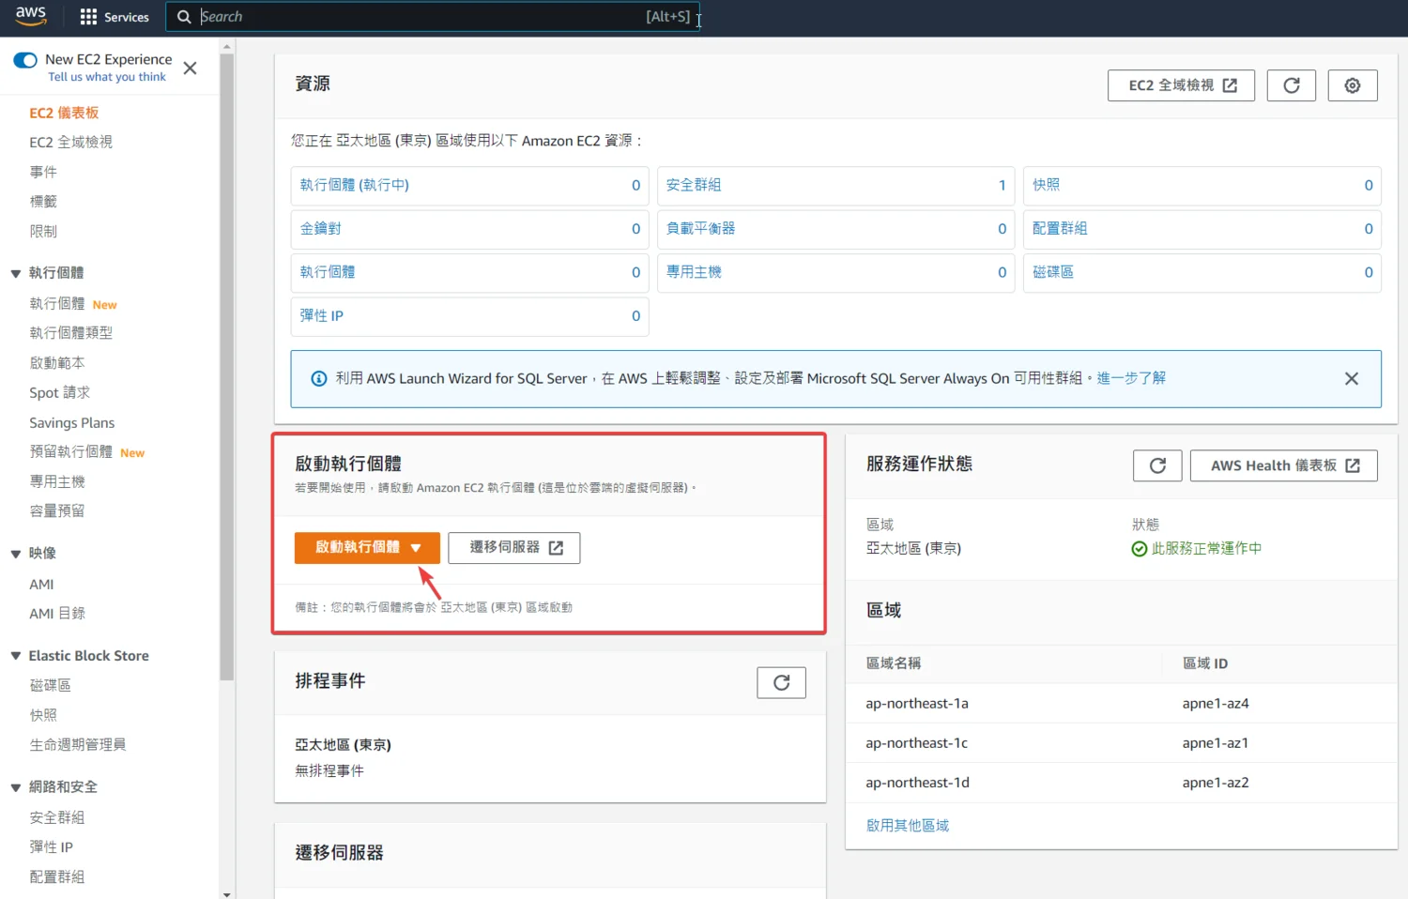
Task: Open AMI 目錄 in the sidebar
Action: [x=57, y=614]
